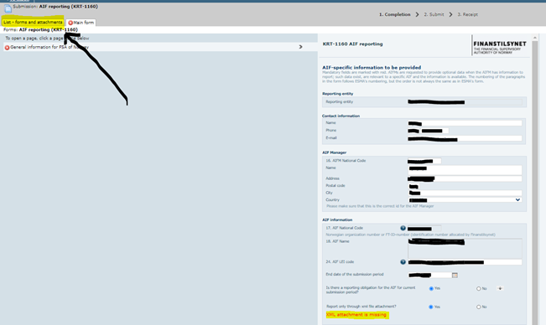Image resolution: width=546 pixels, height=325 pixels.
Task: Click the contact E-mail field
Action: pyautogui.click(x=465, y=138)
